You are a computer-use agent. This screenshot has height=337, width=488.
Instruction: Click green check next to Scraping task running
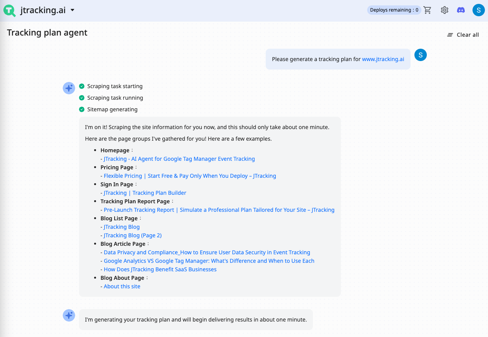(x=82, y=98)
